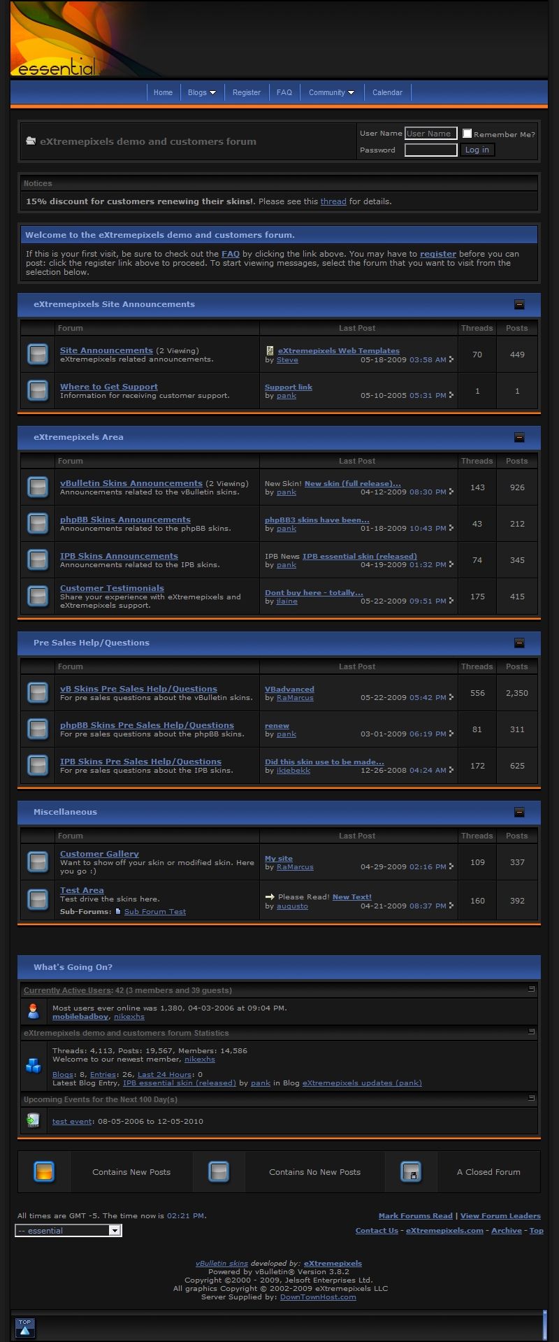Image resolution: width=559 pixels, height=1342 pixels.
Task: Click the Closed Forum legend icon
Action: [x=411, y=1172]
